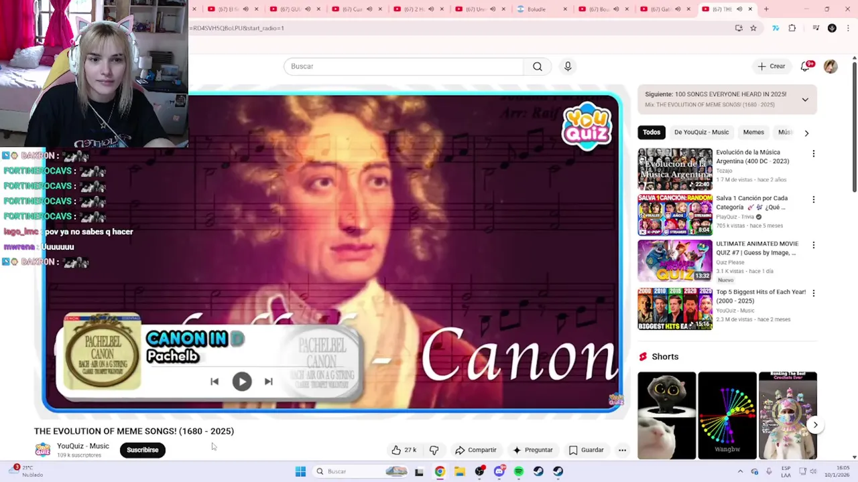Screen dimensions: 858x482
Task: Focus the YouTube Buscar search field
Action: 404,66
